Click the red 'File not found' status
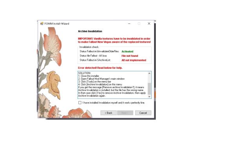This screenshot has width=251, height=141. [x=130, y=56]
